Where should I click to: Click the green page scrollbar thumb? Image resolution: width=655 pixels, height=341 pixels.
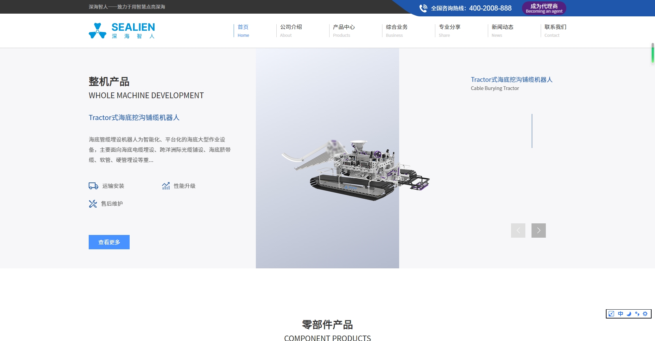652,53
